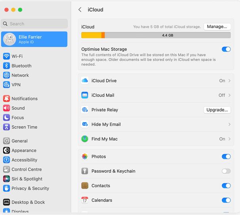Click the VPN icon in sidebar
The image size is (240, 215).
coord(6,85)
